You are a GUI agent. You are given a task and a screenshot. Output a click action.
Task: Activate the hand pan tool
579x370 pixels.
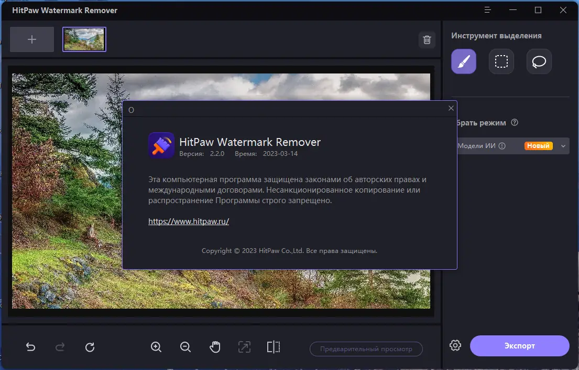coord(215,347)
